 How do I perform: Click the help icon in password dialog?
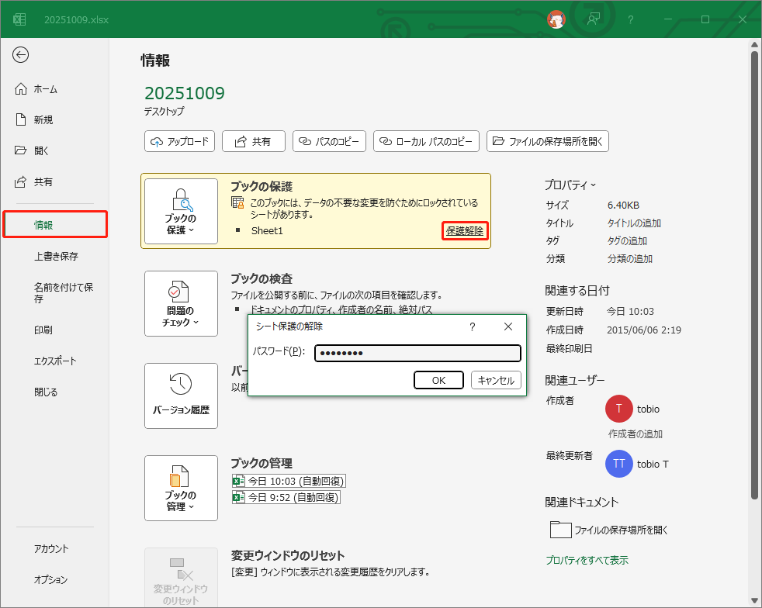472,327
